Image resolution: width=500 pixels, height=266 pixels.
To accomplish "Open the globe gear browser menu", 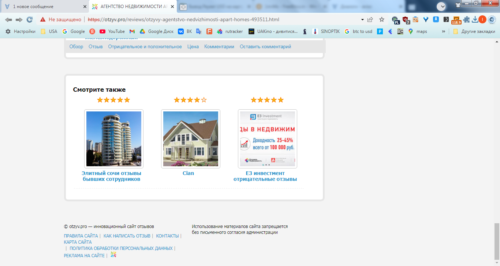I will coord(492,19).
